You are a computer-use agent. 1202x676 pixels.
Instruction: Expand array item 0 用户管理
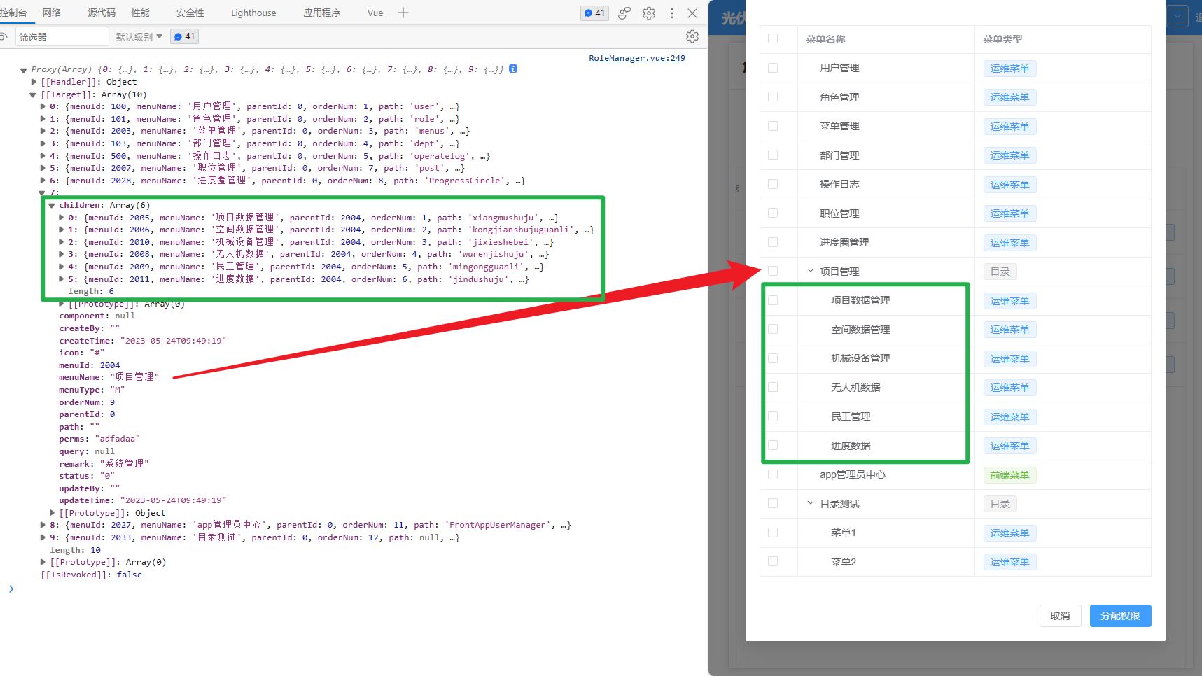coord(43,106)
